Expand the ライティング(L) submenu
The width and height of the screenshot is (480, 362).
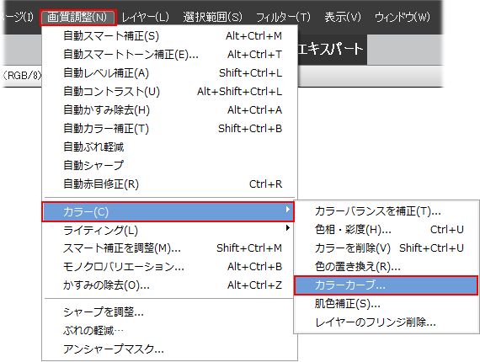(x=169, y=230)
